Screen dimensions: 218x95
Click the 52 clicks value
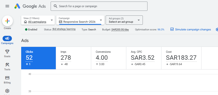[29, 58]
